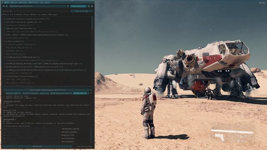Open the Levels.fx variables tab
Screen dimensions: 267x150
(44, 93)
